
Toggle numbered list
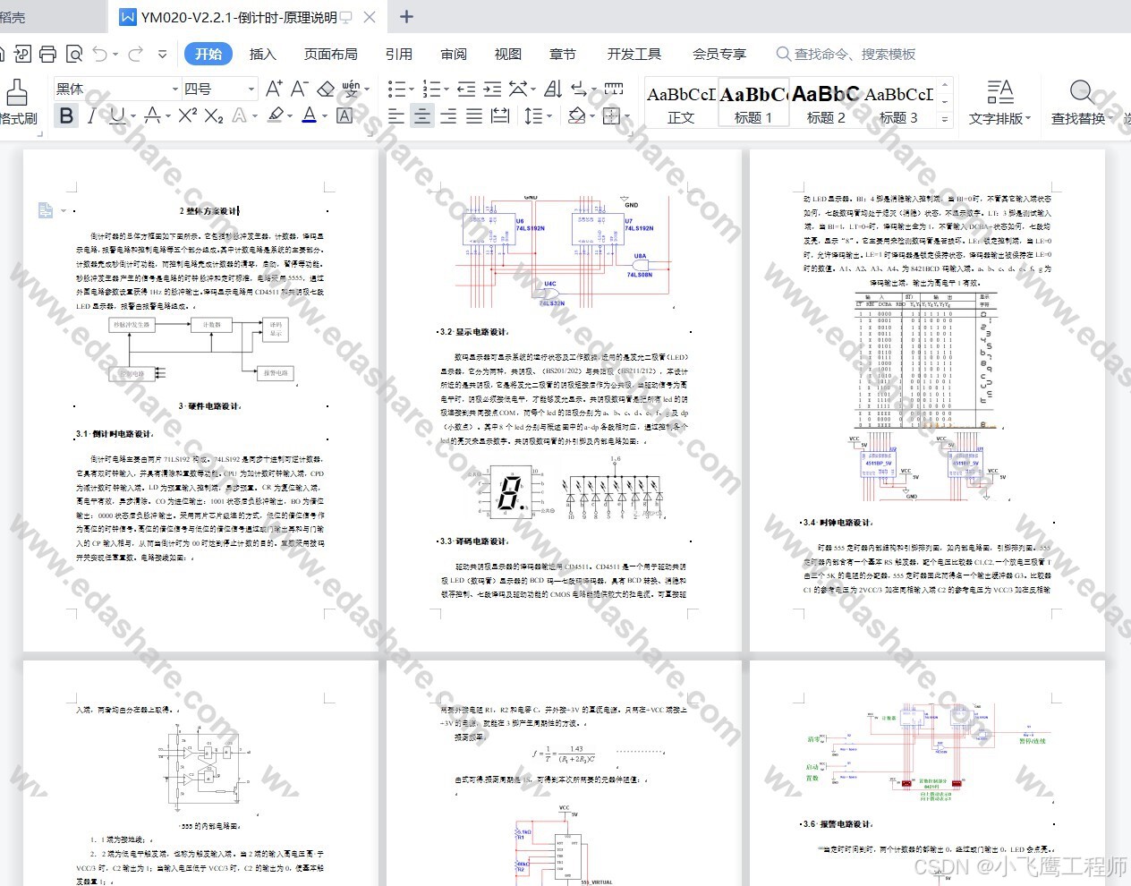(x=431, y=89)
